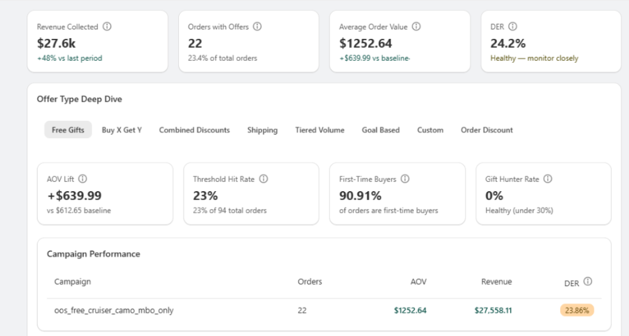This screenshot has width=629, height=336.
Task: Switch to the Custom tab
Action: tap(430, 130)
